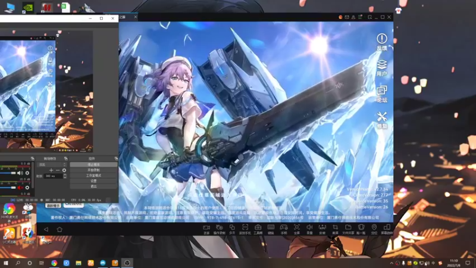Click emulator Android home button

click(59, 229)
